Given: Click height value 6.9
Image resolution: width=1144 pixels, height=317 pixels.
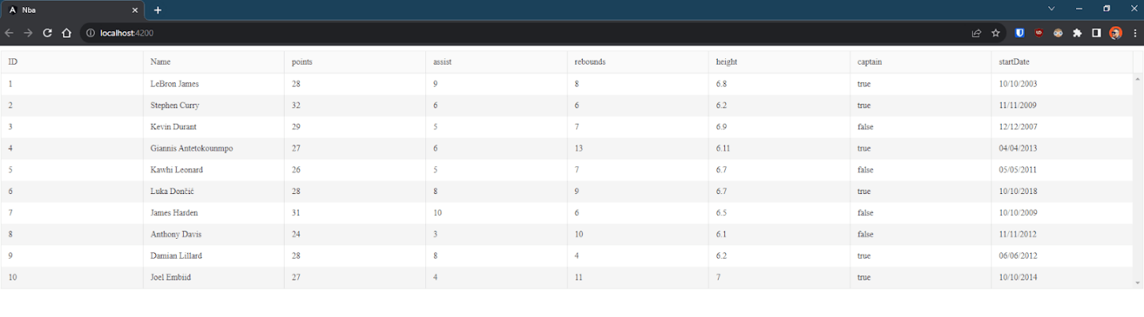Looking at the screenshot, I should [721, 127].
